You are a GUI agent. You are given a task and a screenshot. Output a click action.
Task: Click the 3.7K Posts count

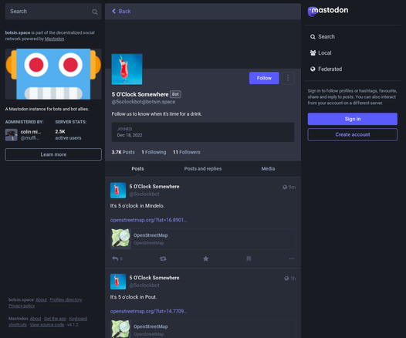coord(123,152)
